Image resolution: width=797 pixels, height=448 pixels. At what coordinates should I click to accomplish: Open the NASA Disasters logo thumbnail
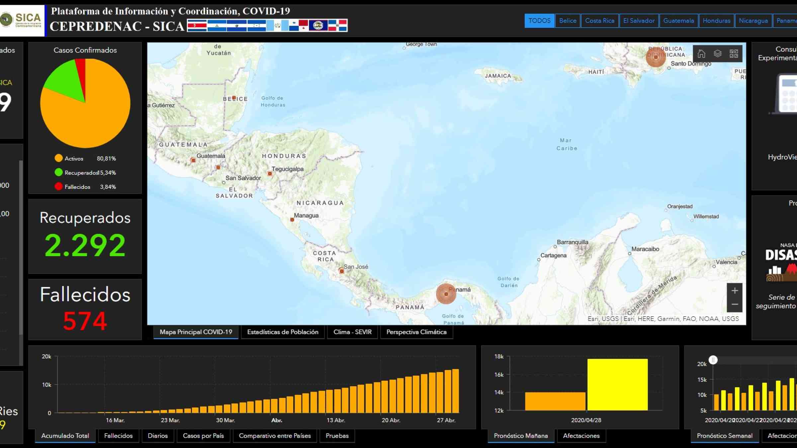(x=781, y=262)
